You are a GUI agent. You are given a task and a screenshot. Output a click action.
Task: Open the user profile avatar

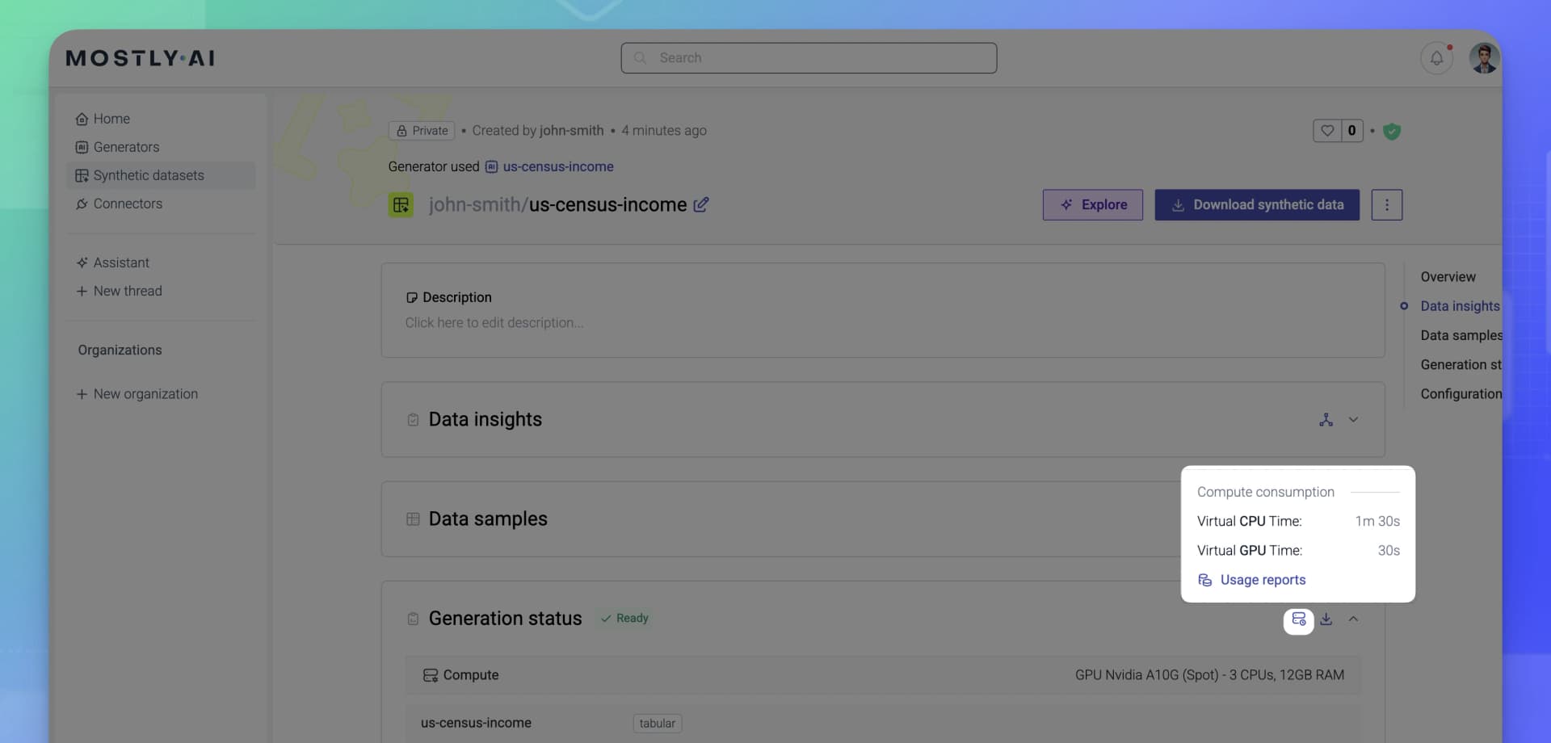[x=1484, y=58]
